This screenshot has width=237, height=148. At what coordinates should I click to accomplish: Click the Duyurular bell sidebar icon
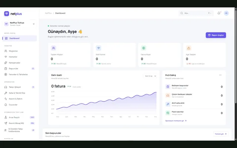click(6, 105)
